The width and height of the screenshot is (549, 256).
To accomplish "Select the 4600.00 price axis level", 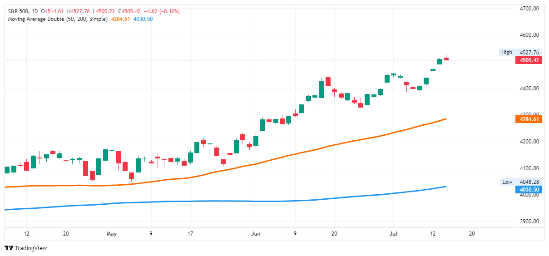I will (529, 35).
